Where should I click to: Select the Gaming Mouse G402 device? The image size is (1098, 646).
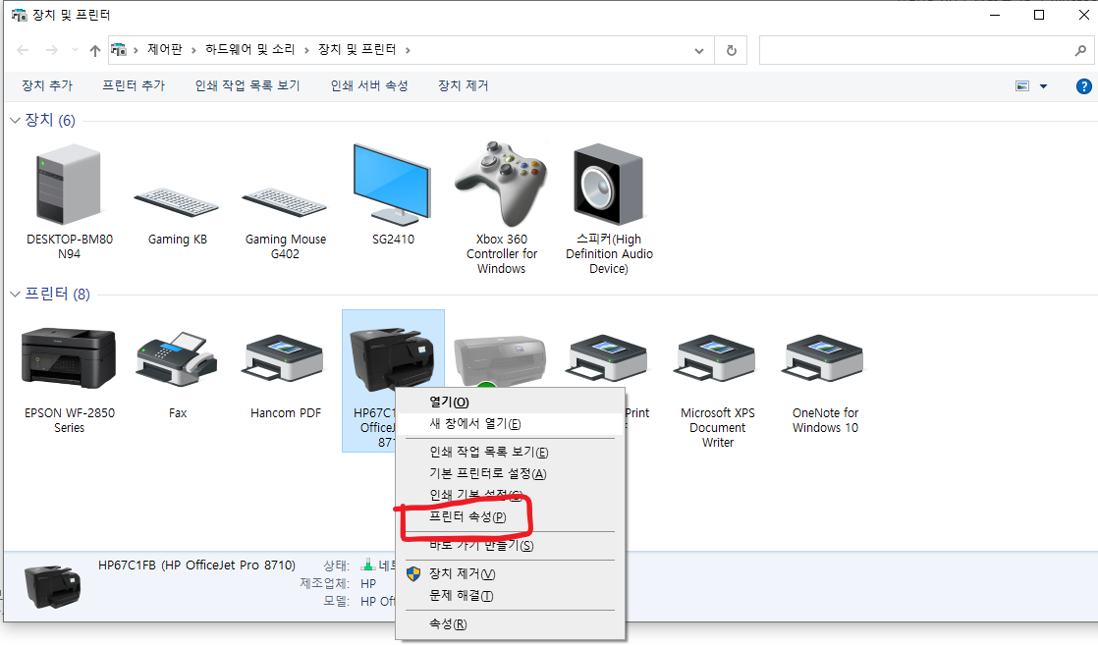pyautogui.click(x=284, y=203)
